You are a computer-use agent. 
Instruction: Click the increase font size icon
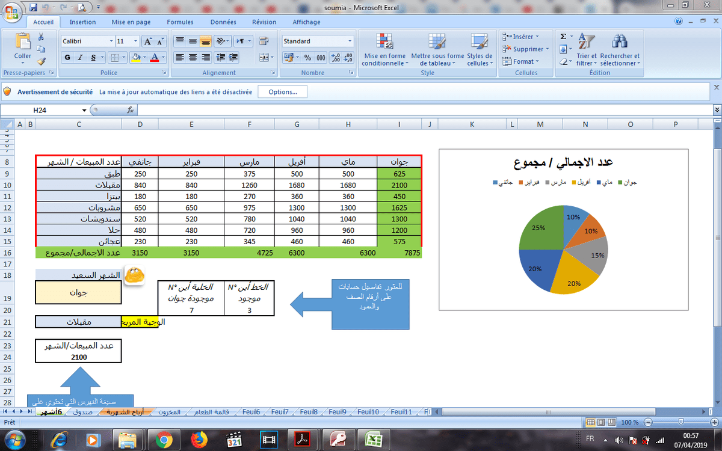point(148,41)
